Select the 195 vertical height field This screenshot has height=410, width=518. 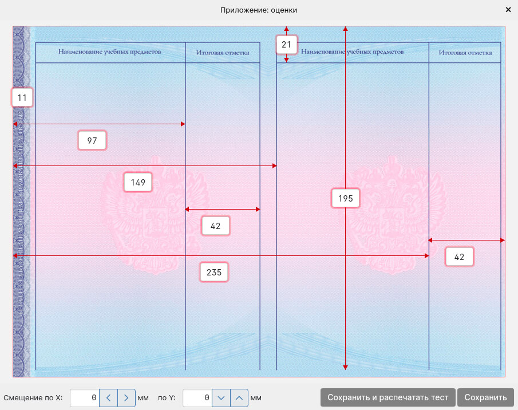tap(345, 199)
